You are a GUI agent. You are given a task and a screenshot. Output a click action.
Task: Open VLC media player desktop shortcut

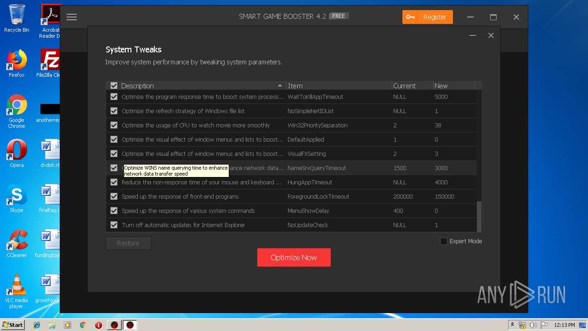17,291
